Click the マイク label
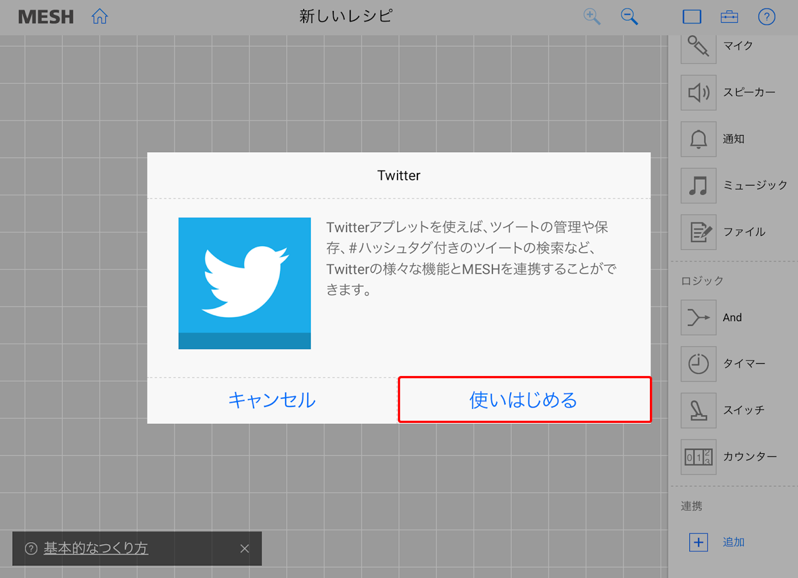 click(x=738, y=46)
